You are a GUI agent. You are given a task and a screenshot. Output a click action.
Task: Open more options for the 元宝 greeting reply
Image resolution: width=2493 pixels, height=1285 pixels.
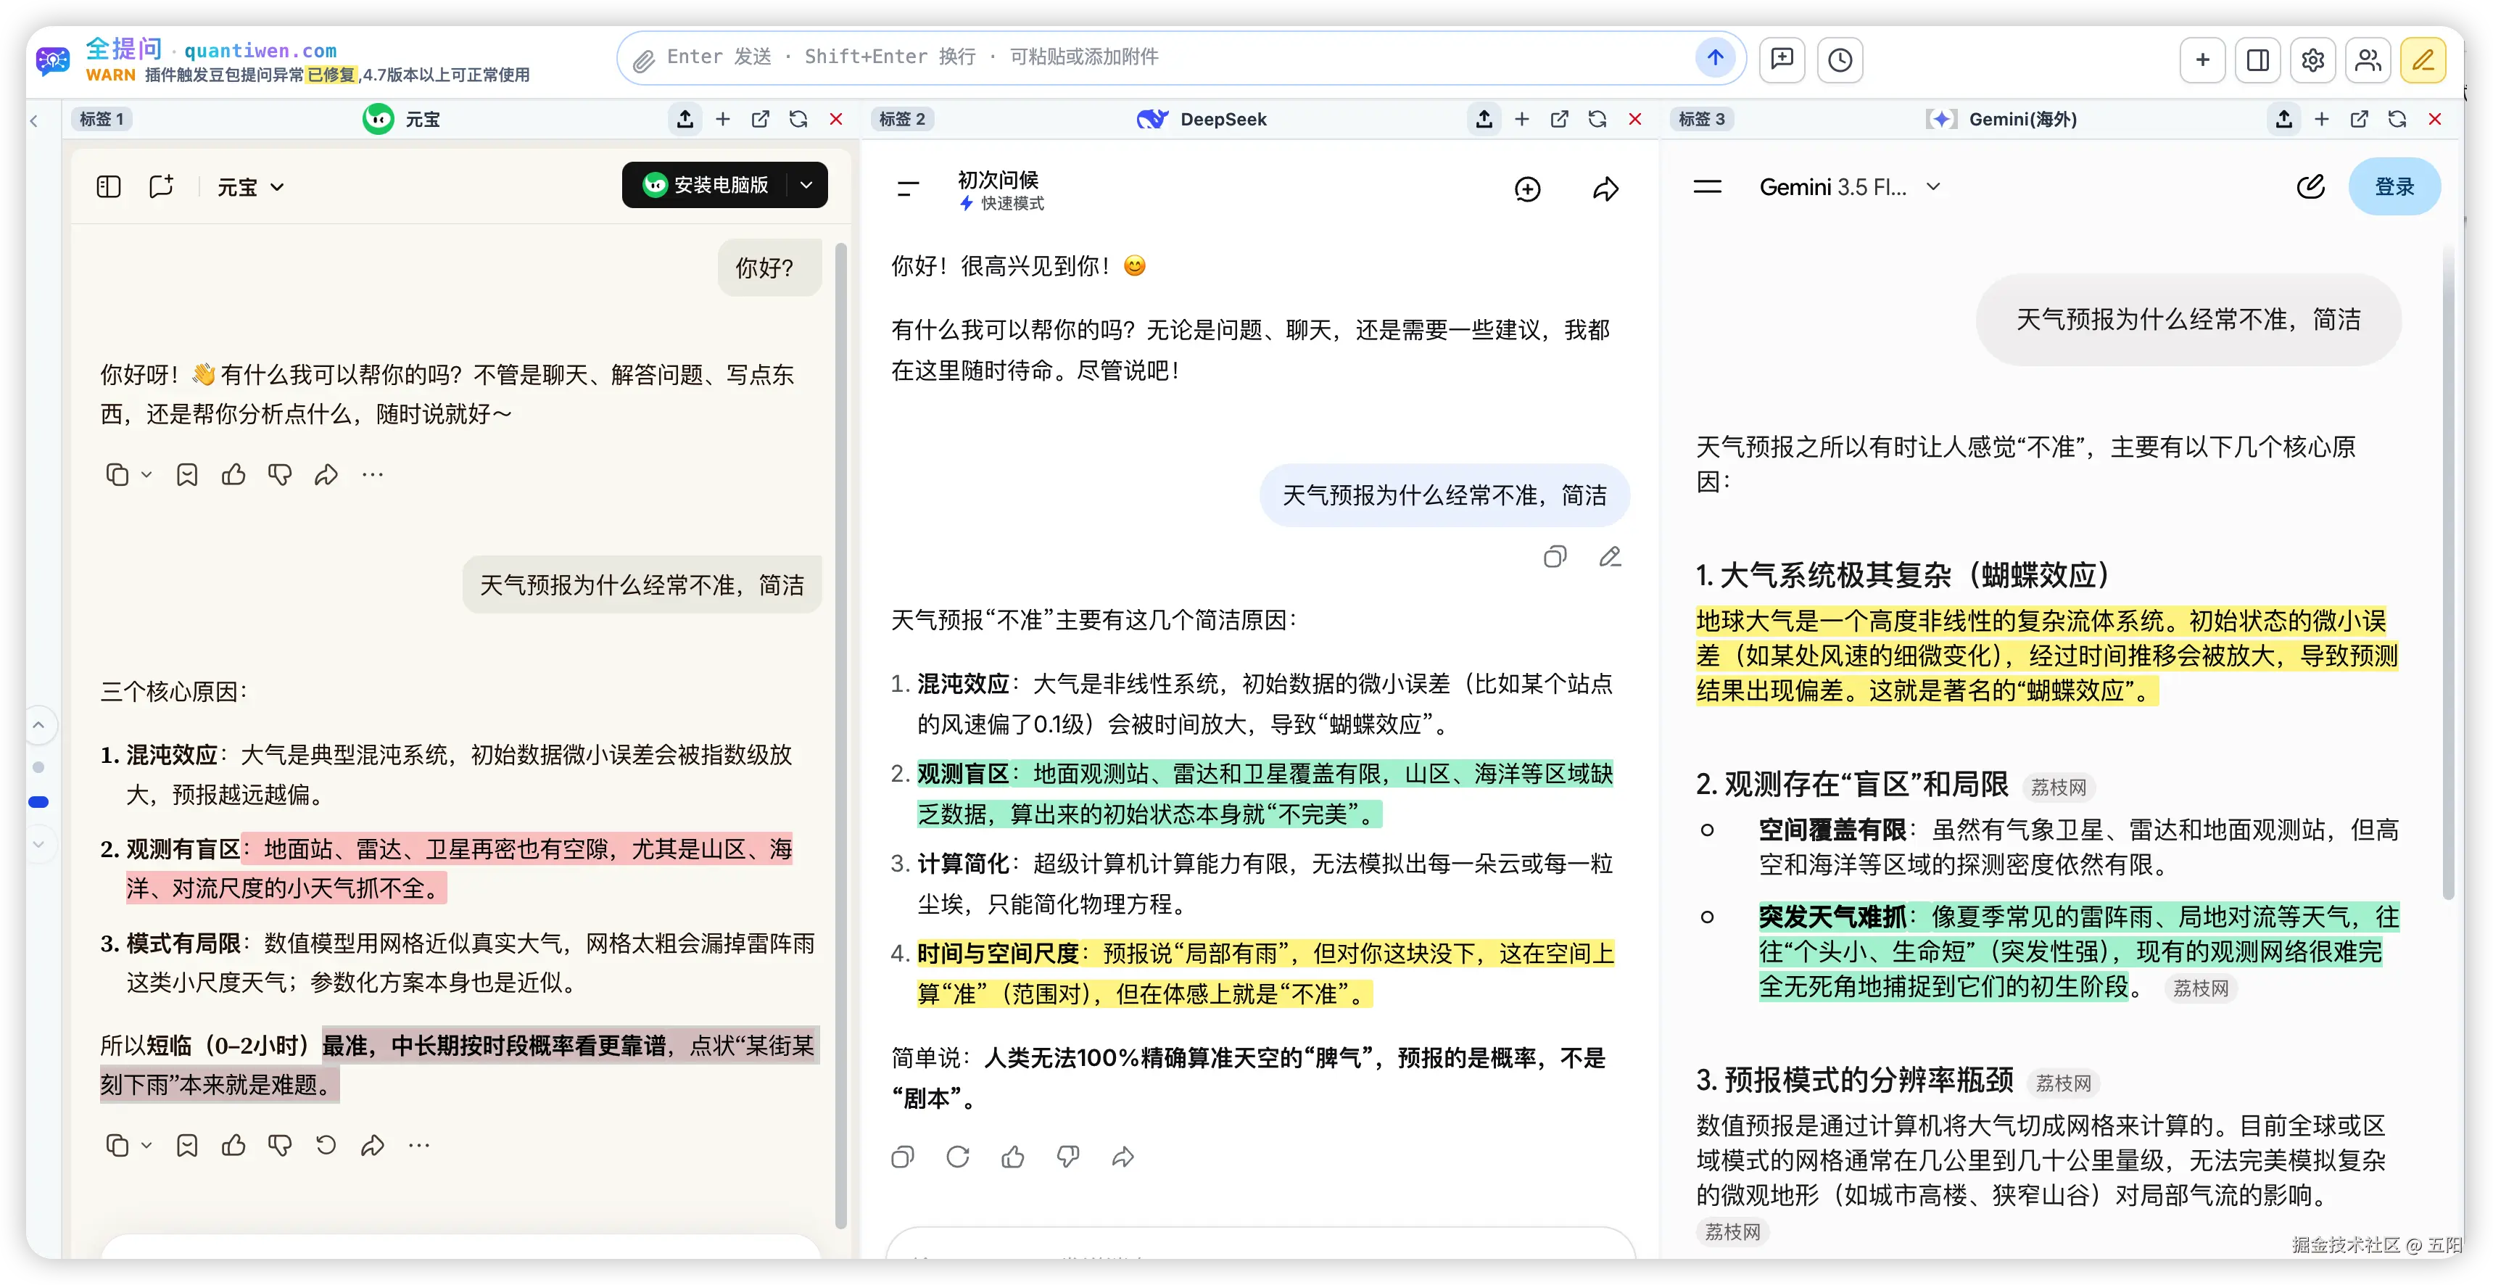(x=373, y=474)
